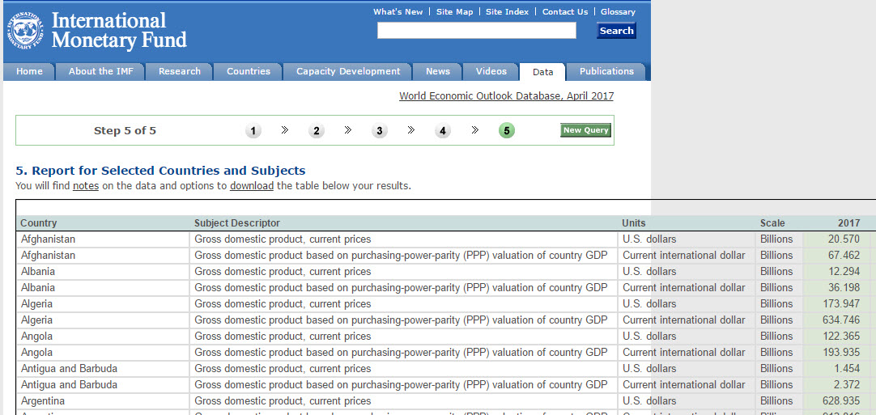Click the New Query button
876x415 pixels.
pos(585,130)
